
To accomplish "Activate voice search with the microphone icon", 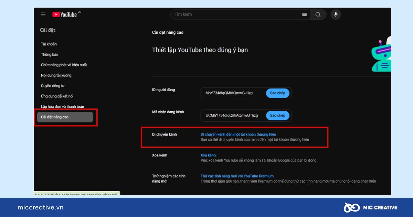I will pos(335,14).
